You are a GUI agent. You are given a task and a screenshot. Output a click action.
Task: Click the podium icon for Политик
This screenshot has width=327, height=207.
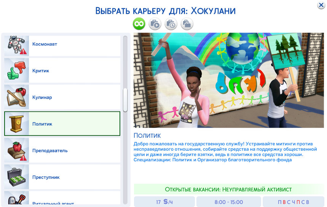pyautogui.click(x=16, y=124)
